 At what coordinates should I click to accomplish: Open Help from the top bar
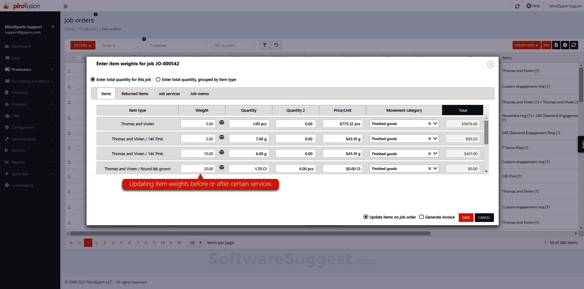(x=533, y=6)
